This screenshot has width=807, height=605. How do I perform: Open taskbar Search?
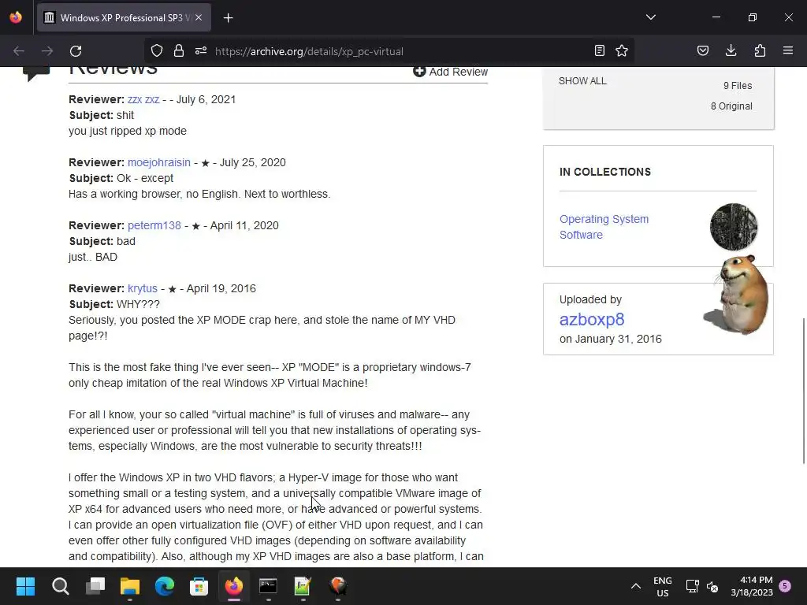pyautogui.click(x=60, y=586)
